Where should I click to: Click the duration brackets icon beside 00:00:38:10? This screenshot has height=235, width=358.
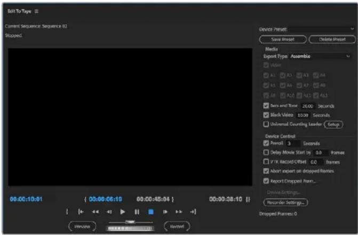click(248, 199)
